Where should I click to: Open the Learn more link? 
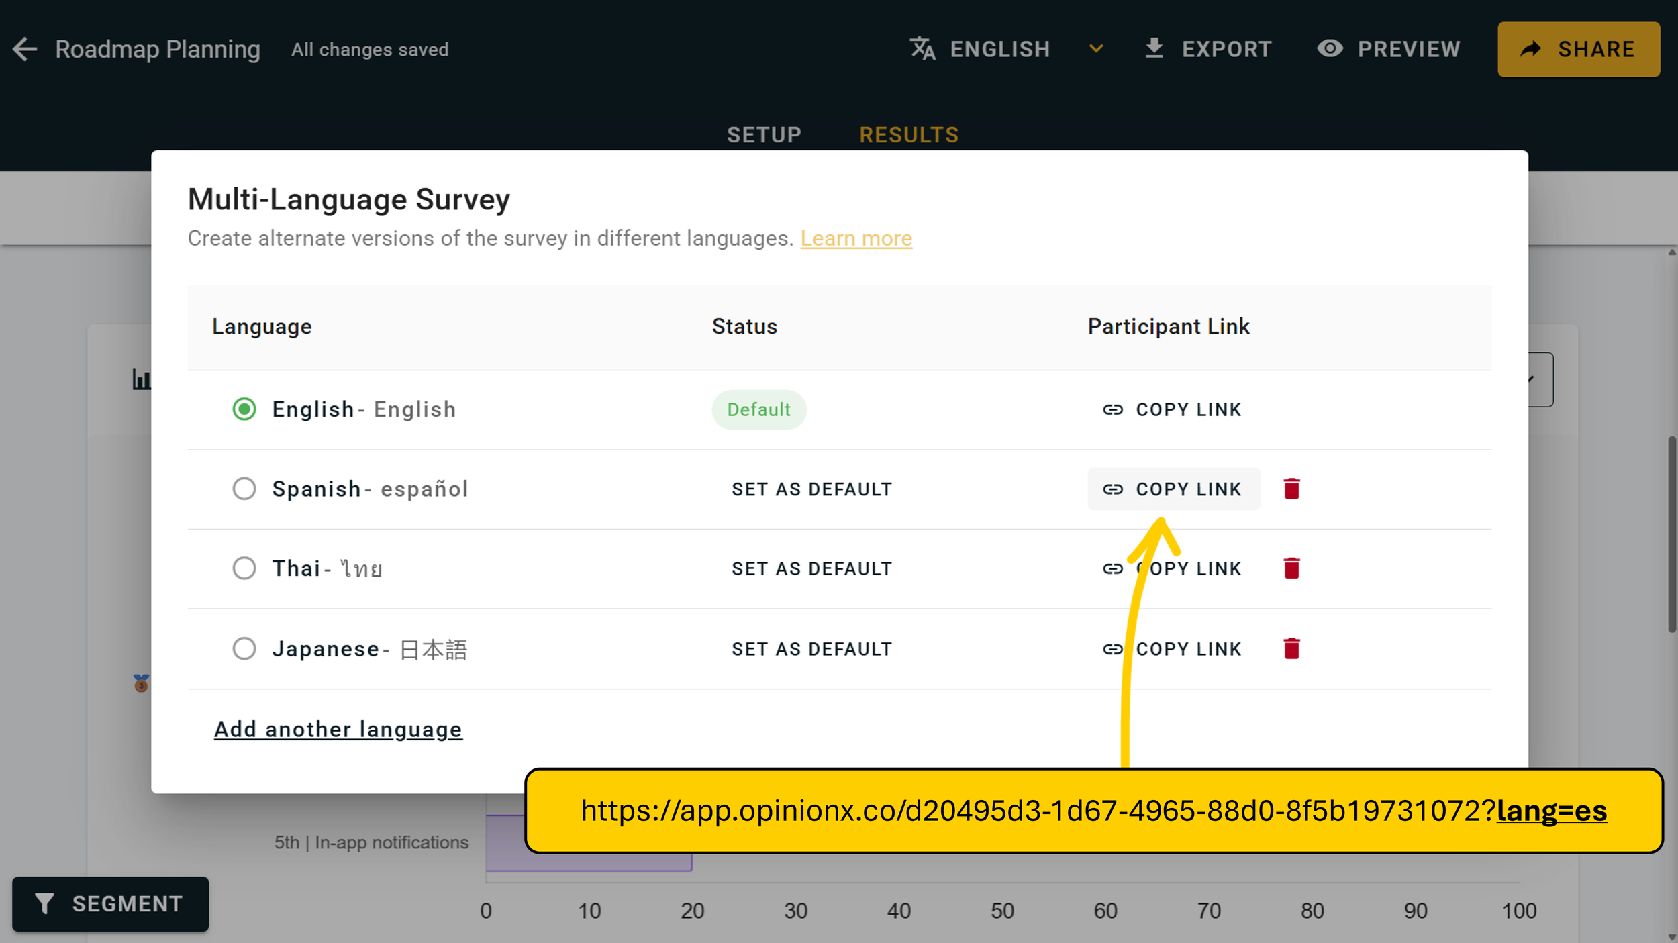point(856,238)
